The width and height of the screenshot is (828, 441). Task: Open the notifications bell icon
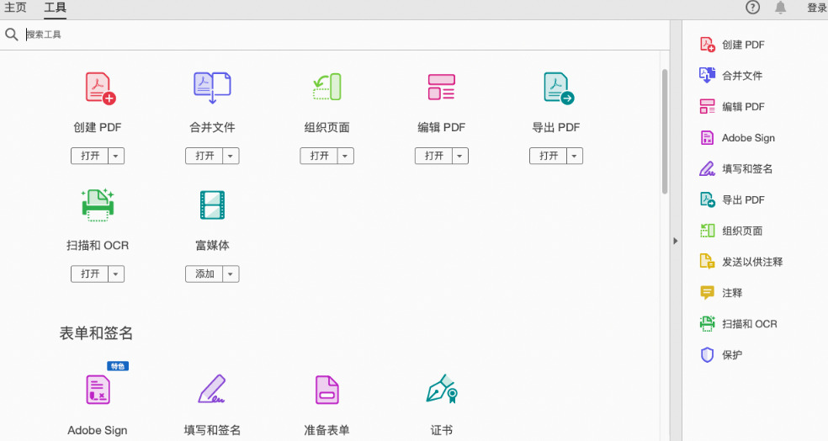point(781,8)
